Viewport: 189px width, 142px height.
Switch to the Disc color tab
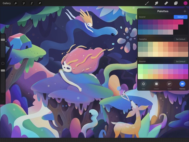pos(143,85)
